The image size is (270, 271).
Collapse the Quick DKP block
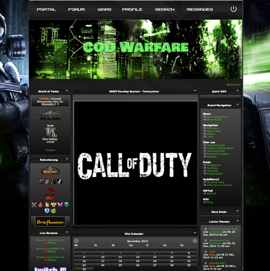pos(238,91)
